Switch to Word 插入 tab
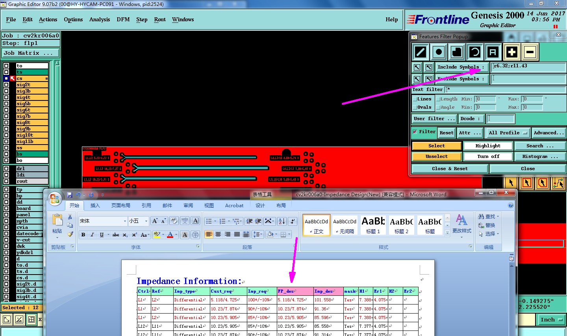Image resolution: width=567 pixels, height=336 pixels. 95,205
